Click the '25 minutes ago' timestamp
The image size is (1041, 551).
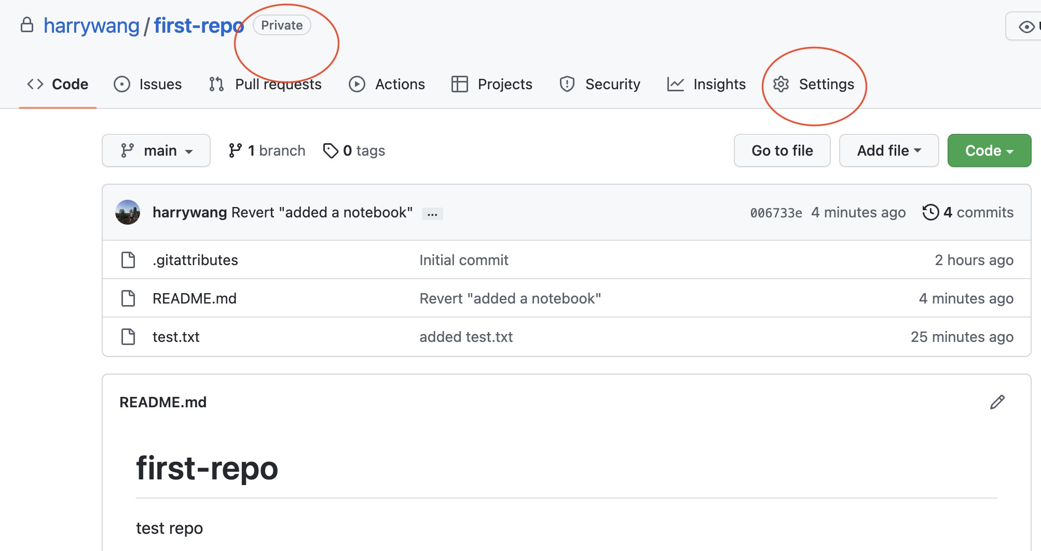click(962, 337)
